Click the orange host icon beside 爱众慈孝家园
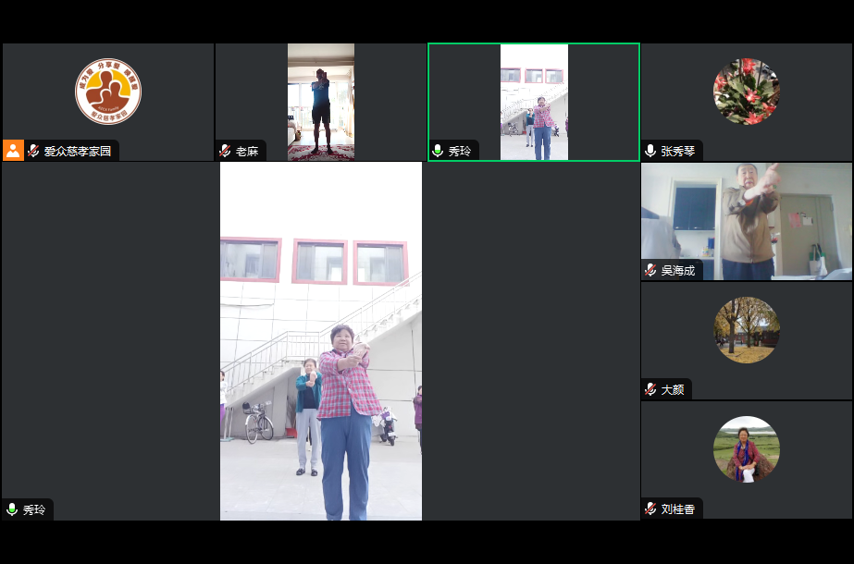 pos(13,151)
